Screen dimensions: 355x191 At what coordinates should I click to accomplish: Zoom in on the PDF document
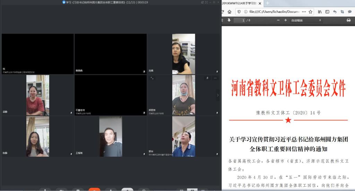pos(286,20)
